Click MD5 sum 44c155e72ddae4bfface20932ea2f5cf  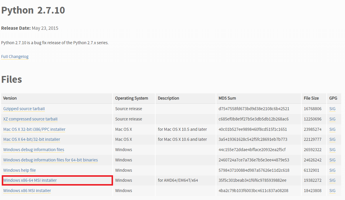(252, 150)
